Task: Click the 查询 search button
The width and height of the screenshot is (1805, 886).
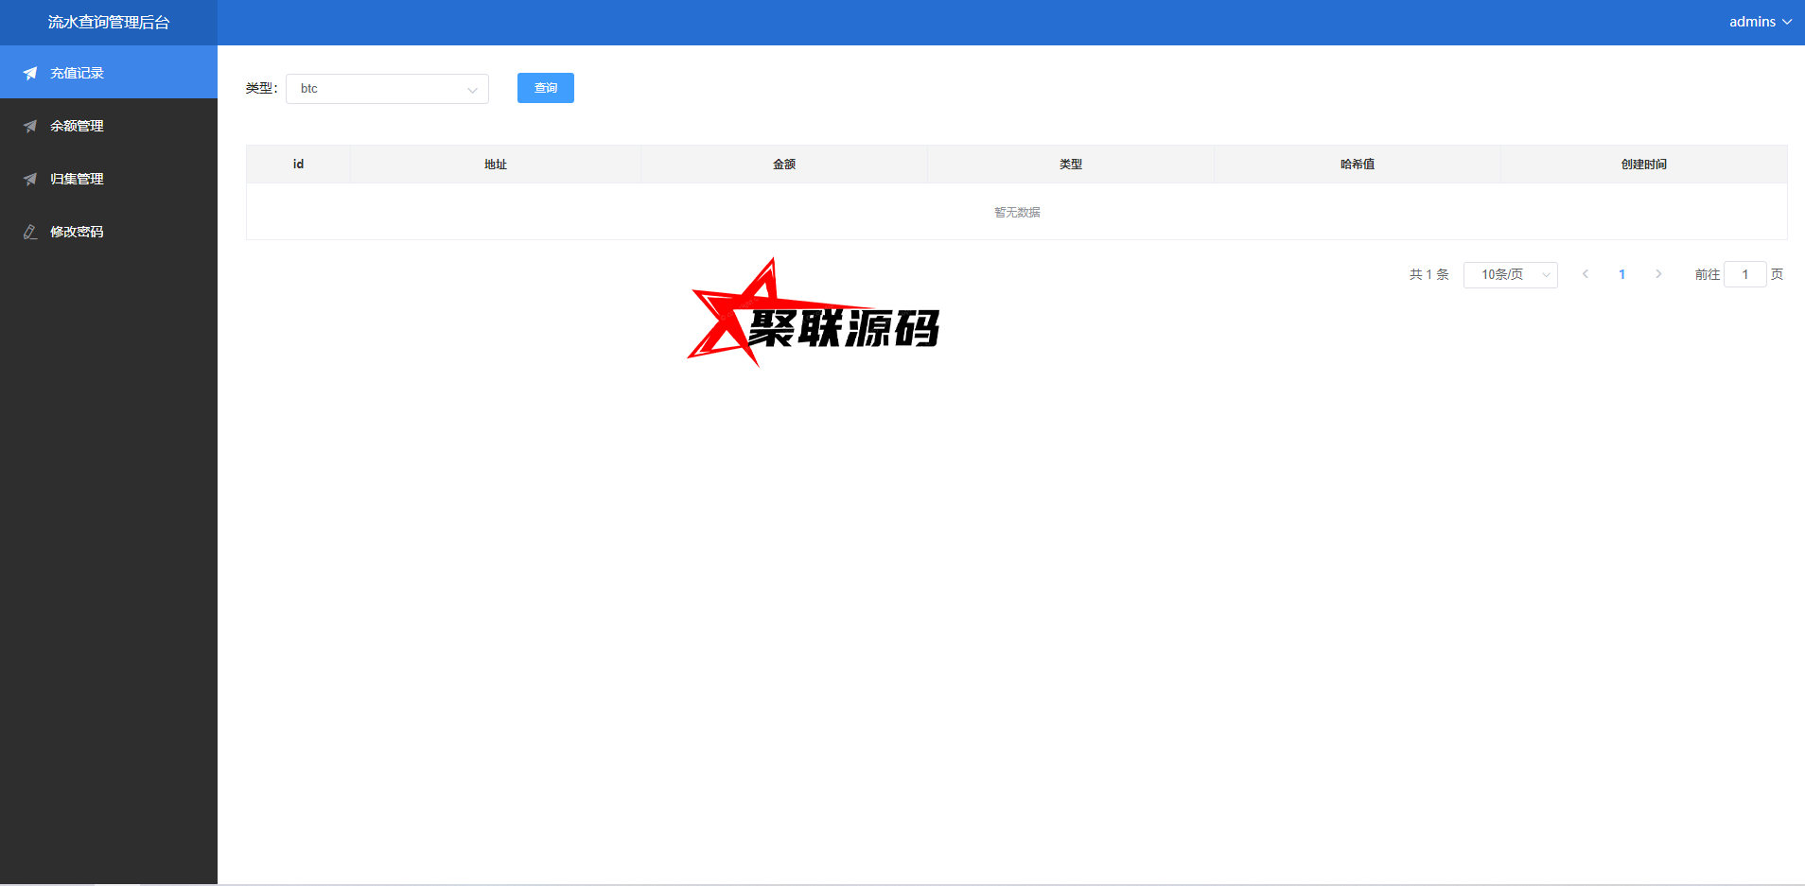Action: click(546, 88)
